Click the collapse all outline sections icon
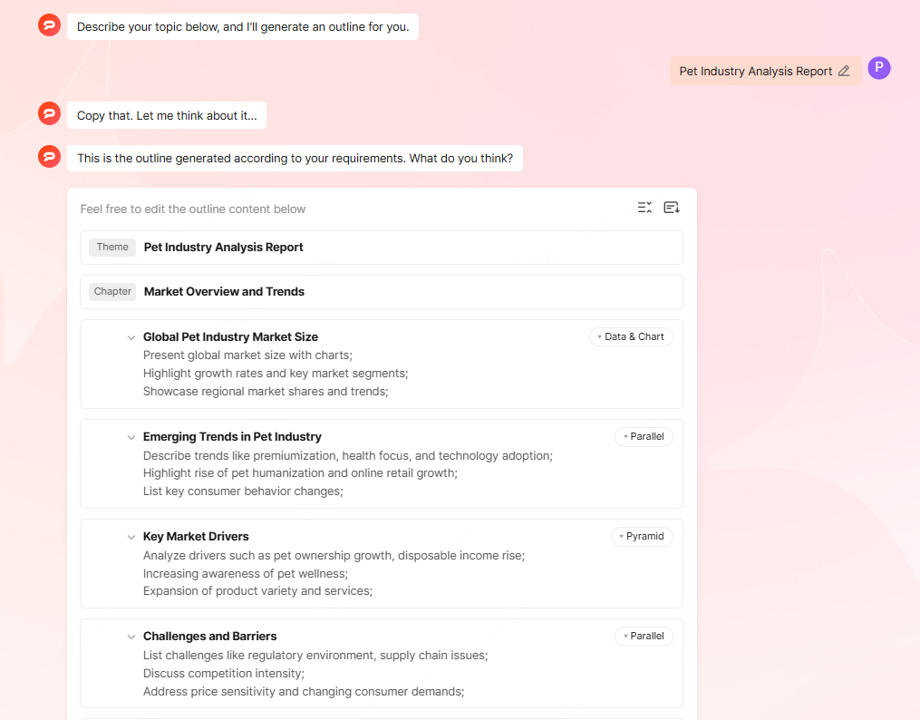This screenshot has height=720, width=920. [x=644, y=208]
